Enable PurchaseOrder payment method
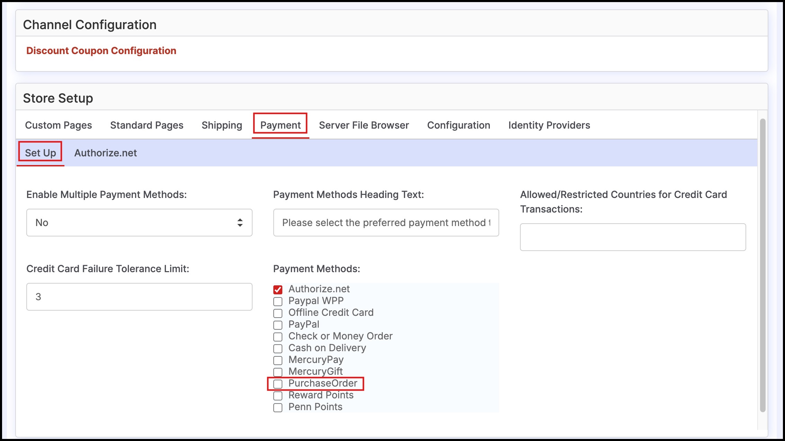785x441 pixels. pyautogui.click(x=278, y=384)
